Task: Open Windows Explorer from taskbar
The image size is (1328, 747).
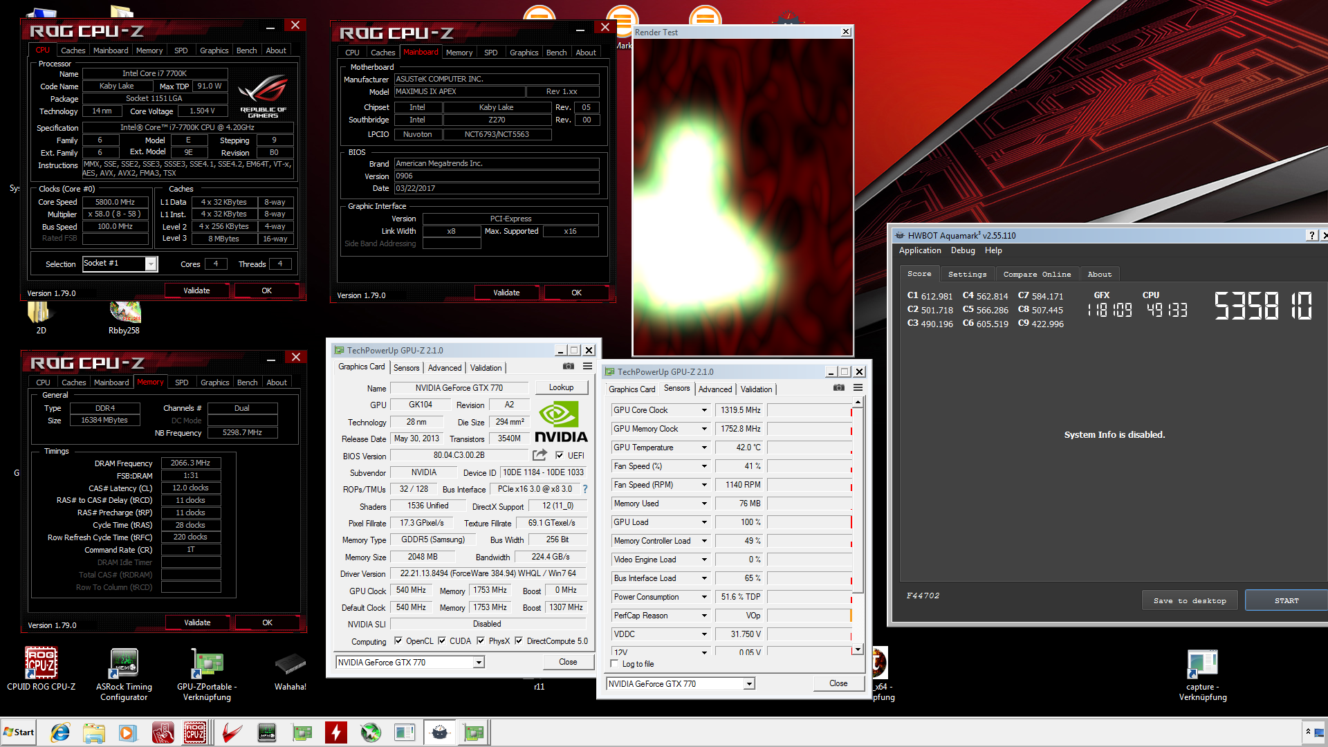Action: (x=93, y=732)
